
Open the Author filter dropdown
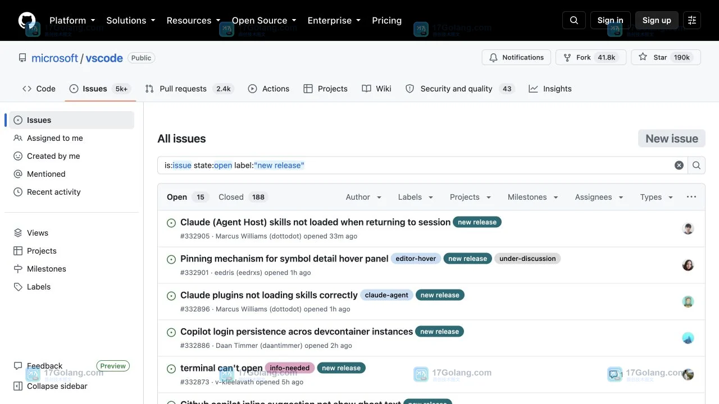click(x=363, y=197)
